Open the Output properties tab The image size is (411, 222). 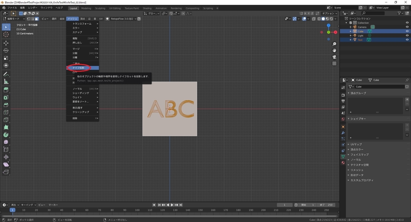click(x=343, y=101)
